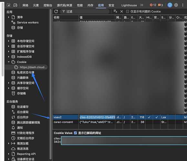Switch to 网络 network tab

pyautogui.click(x=26, y=5)
